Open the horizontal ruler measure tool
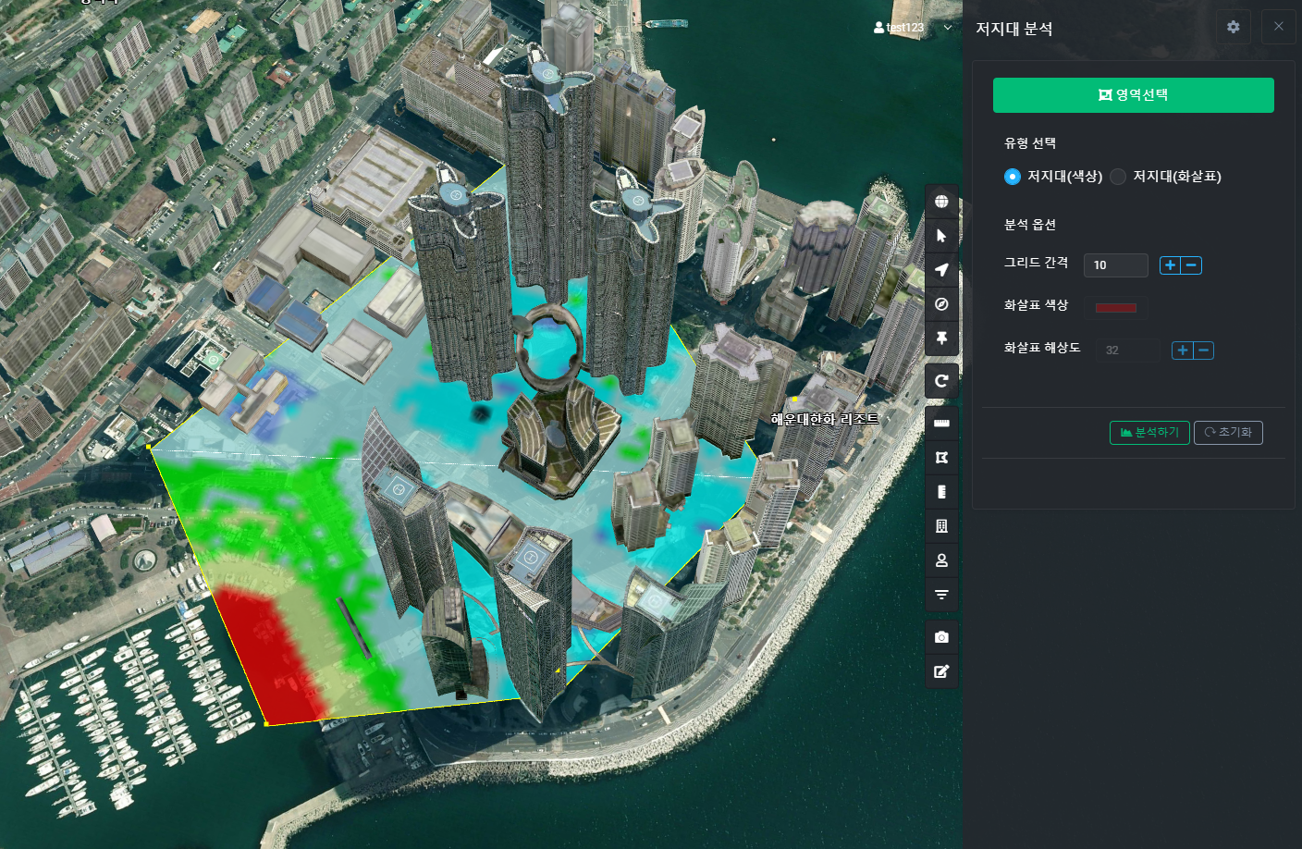Screen dimensions: 1302x849 tap(941, 424)
